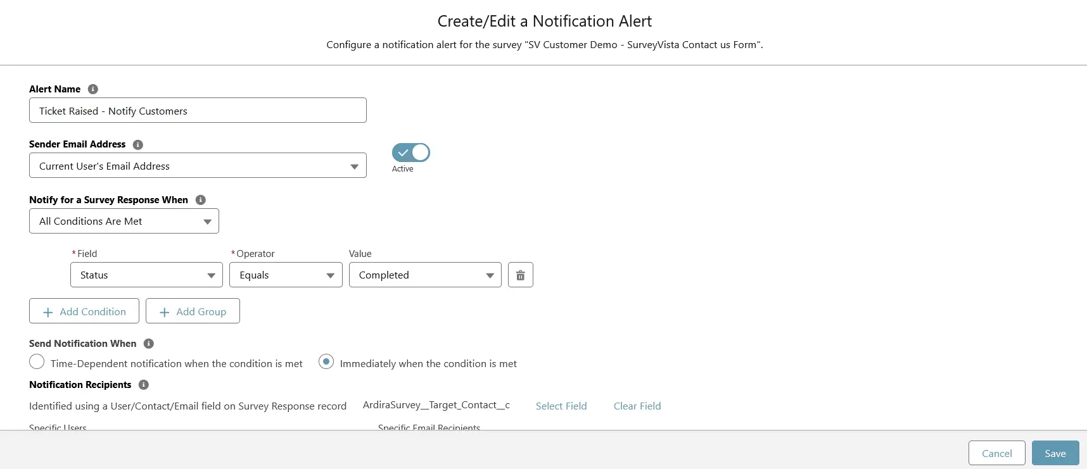Click info icon next to Notify for a Survey Response When
The height and width of the screenshot is (469, 1087).
pyautogui.click(x=201, y=200)
